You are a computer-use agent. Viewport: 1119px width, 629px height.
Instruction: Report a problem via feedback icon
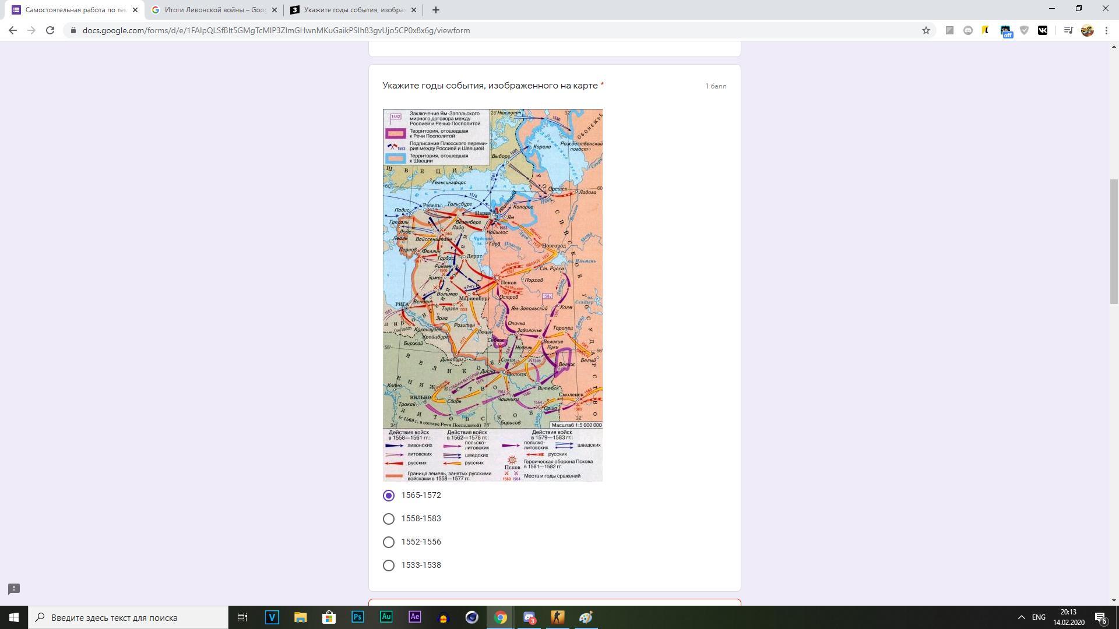coord(14,589)
